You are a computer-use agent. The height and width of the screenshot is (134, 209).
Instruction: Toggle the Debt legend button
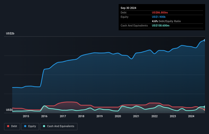(12, 126)
